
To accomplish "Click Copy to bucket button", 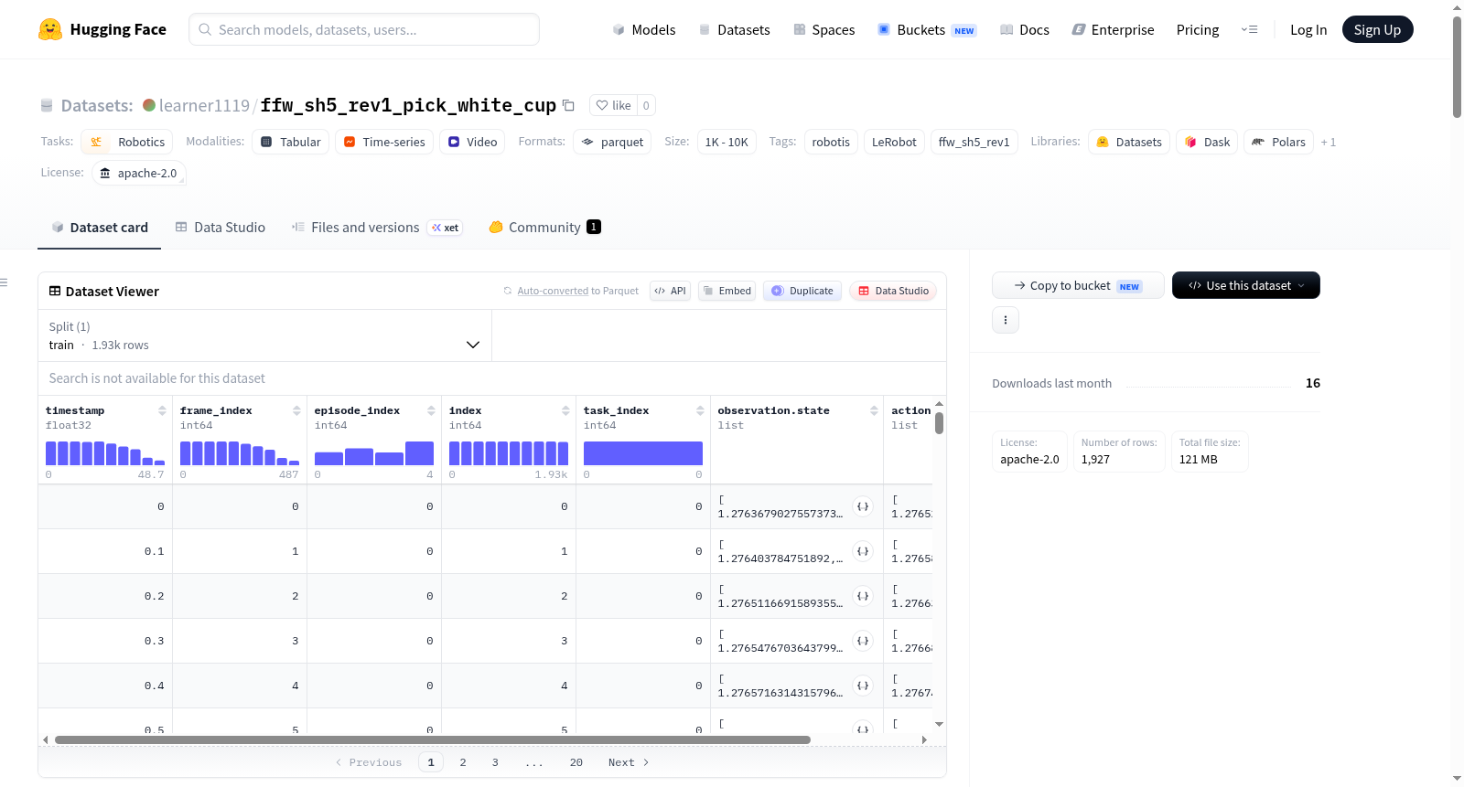I will [x=1078, y=285].
